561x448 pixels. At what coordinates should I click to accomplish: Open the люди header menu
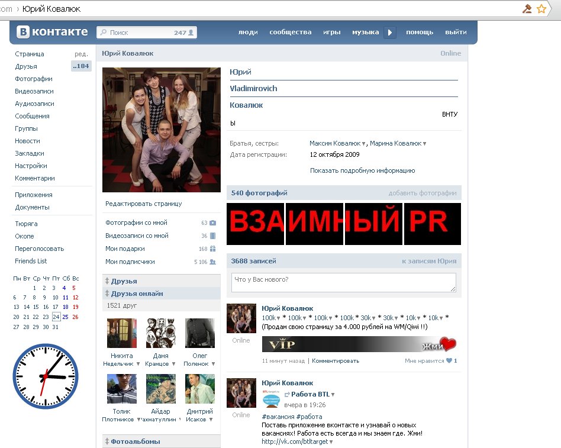point(248,32)
